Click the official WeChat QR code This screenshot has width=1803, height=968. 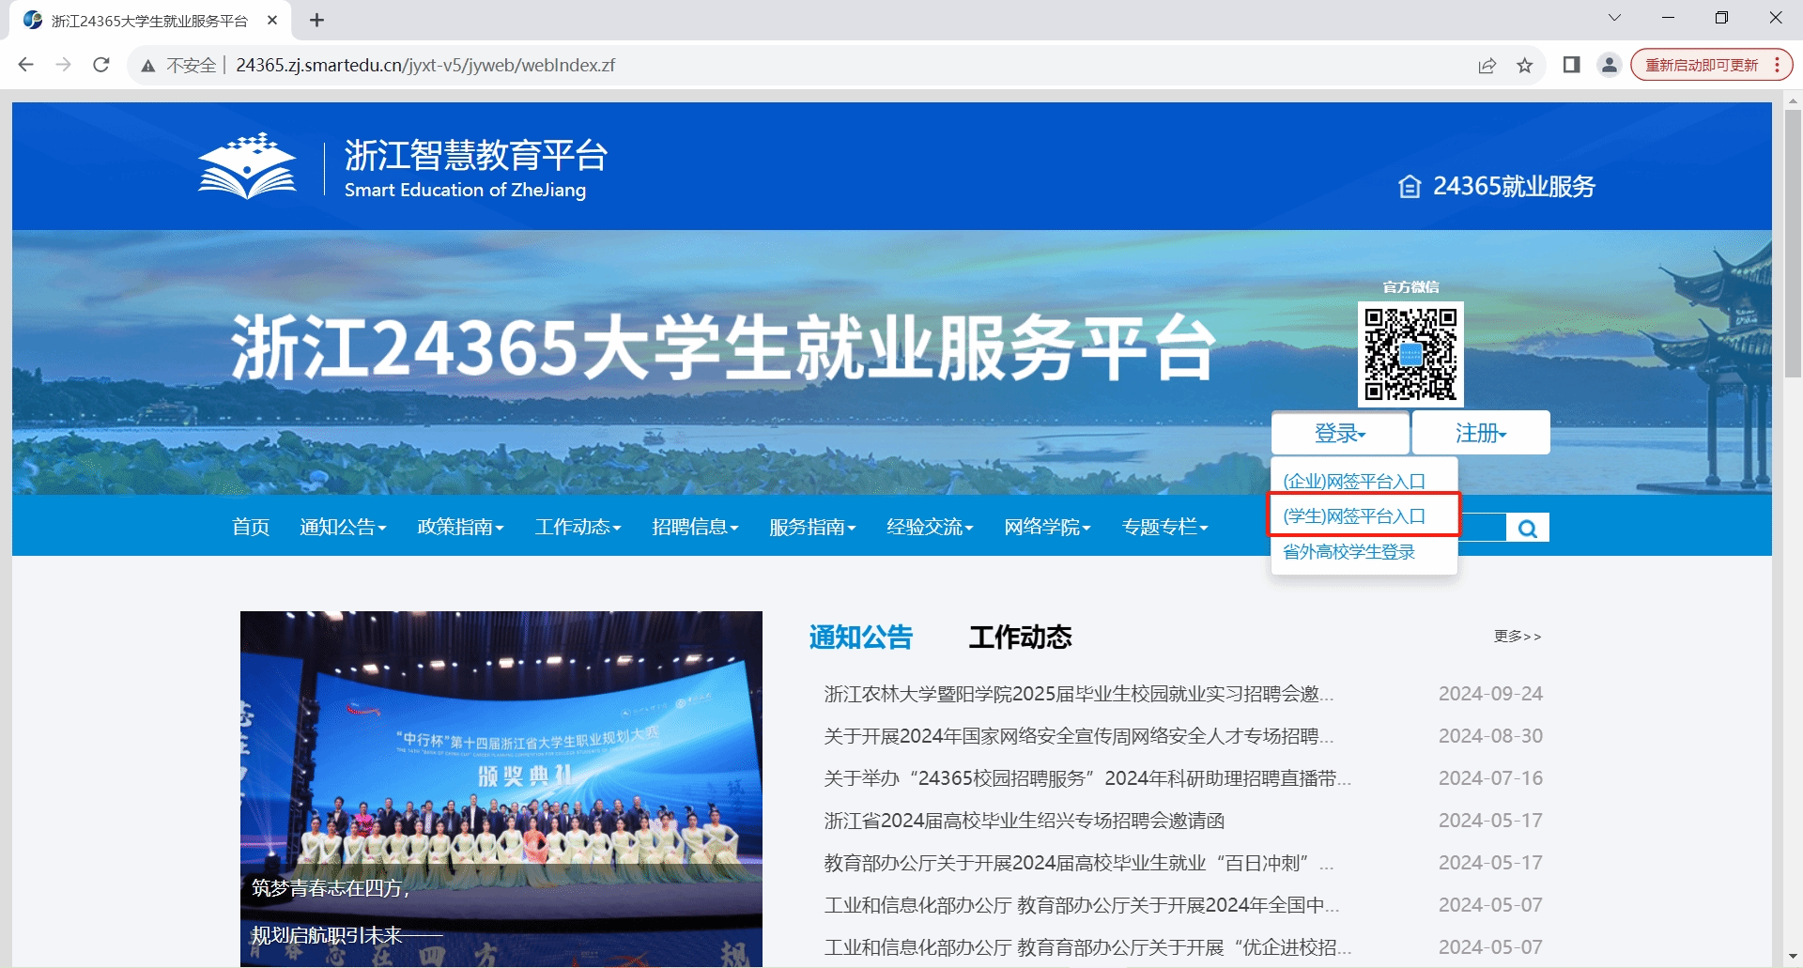coord(1410,354)
